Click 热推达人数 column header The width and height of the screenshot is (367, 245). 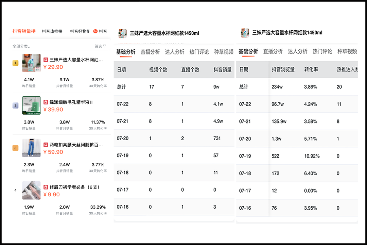(347, 69)
